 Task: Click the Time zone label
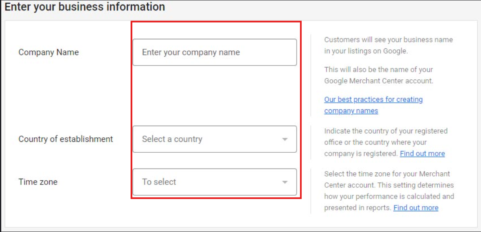coord(38,182)
